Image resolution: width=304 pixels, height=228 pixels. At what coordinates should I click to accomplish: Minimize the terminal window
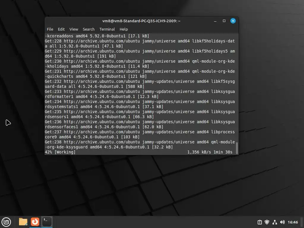(215, 21)
